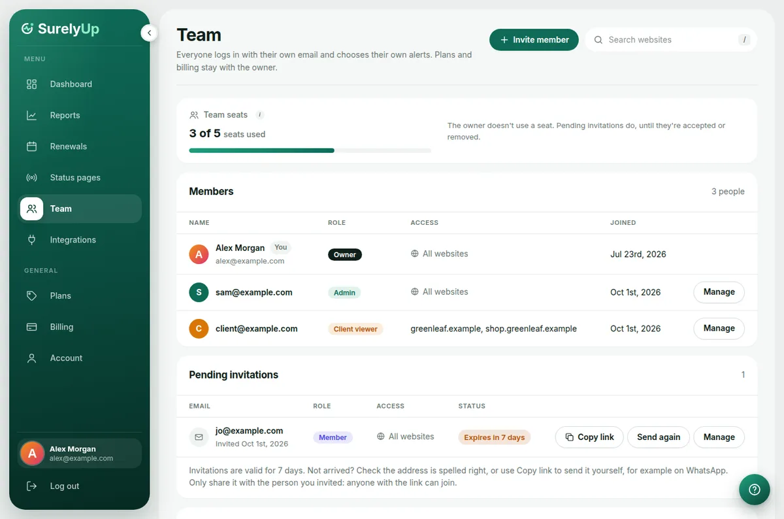Click the Status pages broadcast icon
784x519 pixels.
pyautogui.click(x=31, y=178)
